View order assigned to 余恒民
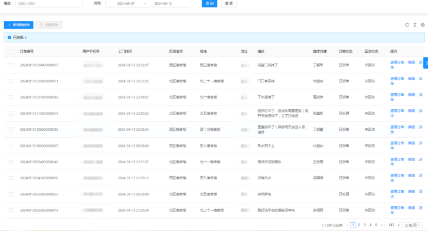Image resolution: width=428 pixels, height=231 pixels. (x=397, y=208)
